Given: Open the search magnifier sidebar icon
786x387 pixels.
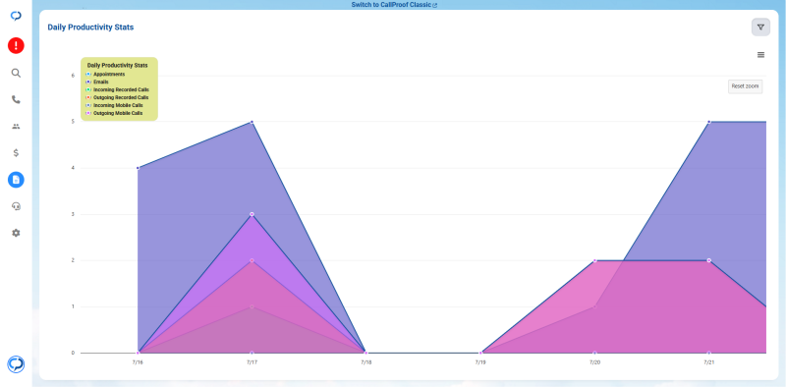Looking at the screenshot, I should tap(16, 74).
